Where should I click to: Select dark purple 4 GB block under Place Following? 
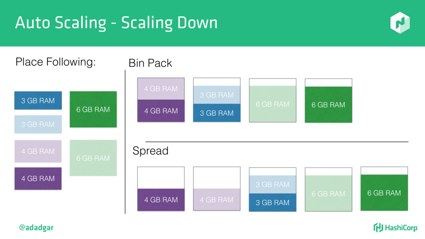tap(38, 178)
